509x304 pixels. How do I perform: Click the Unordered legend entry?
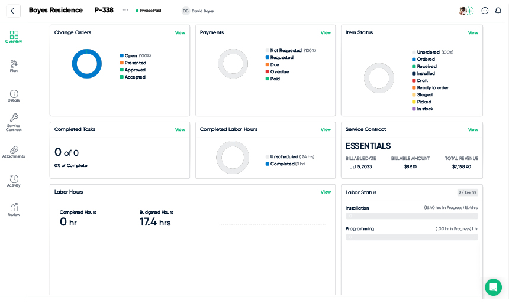433,52
